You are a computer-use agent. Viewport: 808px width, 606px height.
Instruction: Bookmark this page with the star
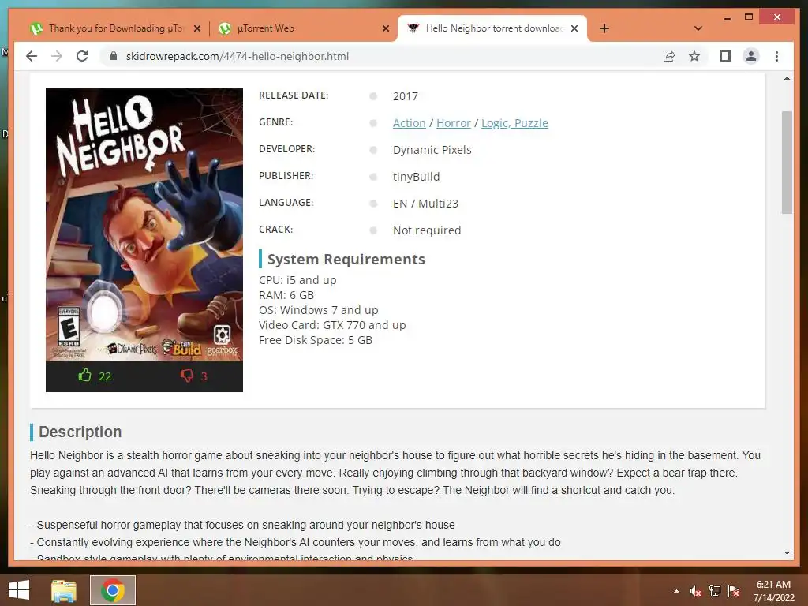point(694,56)
